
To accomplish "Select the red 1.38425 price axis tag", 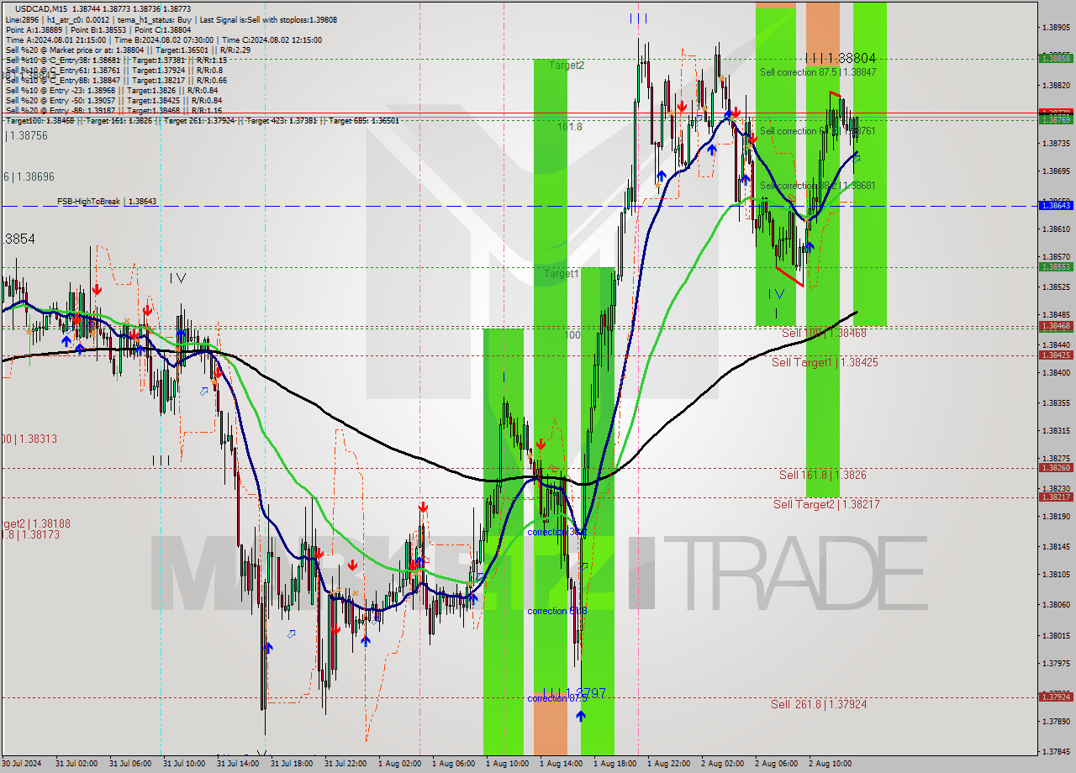I will (x=1056, y=355).
